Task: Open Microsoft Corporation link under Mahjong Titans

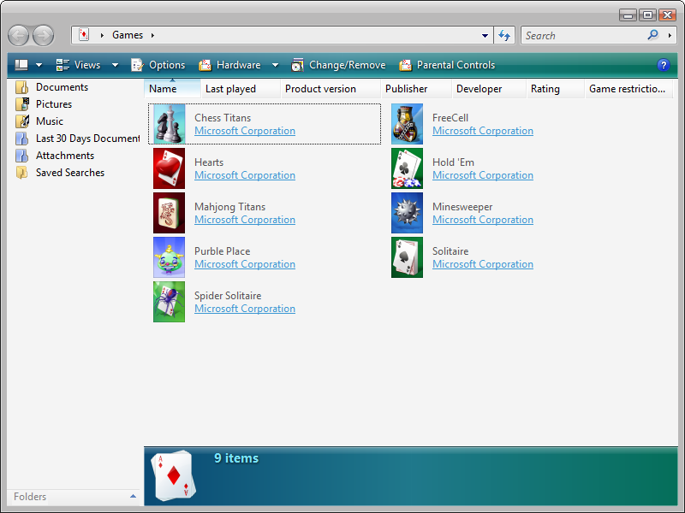Action: 245,220
